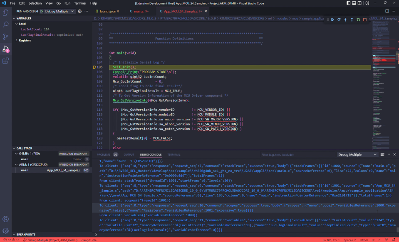Screen dimensions: 399x242
Task: Select the main frame under ARM: 1 (CR52CPU0)
Action: pos(25,170)
